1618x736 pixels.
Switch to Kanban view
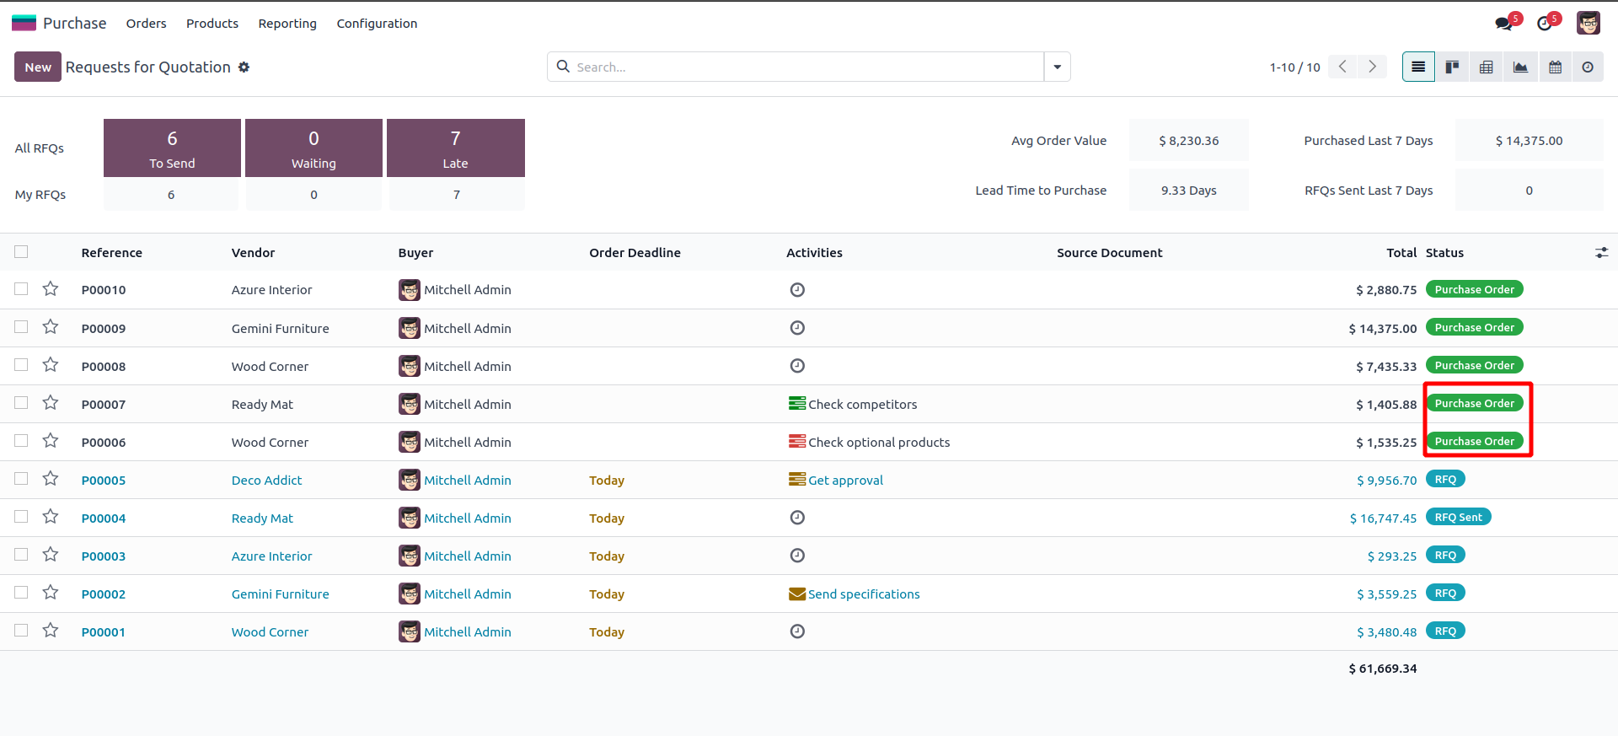click(1452, 67)
